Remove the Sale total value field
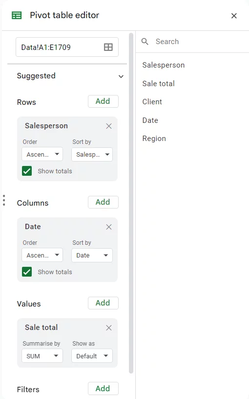 point(109,328)
